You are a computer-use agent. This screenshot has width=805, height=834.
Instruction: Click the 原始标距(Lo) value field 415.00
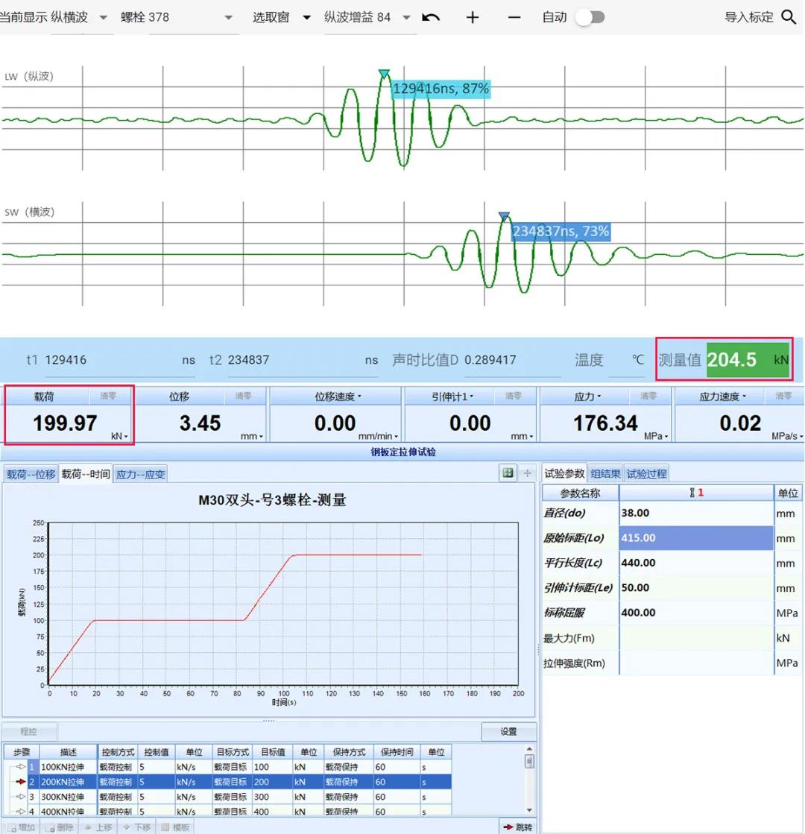tap(695, 538)
